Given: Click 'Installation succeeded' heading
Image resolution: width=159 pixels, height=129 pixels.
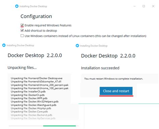Looking at the screenshot, I should click(x=100, y=68).
